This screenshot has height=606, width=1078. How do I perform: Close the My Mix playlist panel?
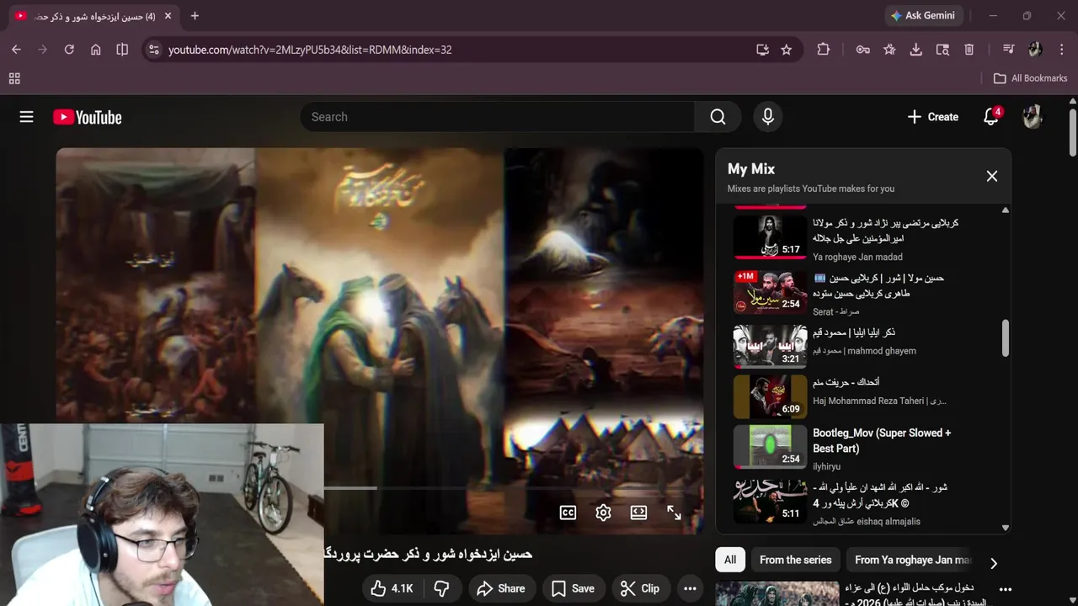(992, 176)
